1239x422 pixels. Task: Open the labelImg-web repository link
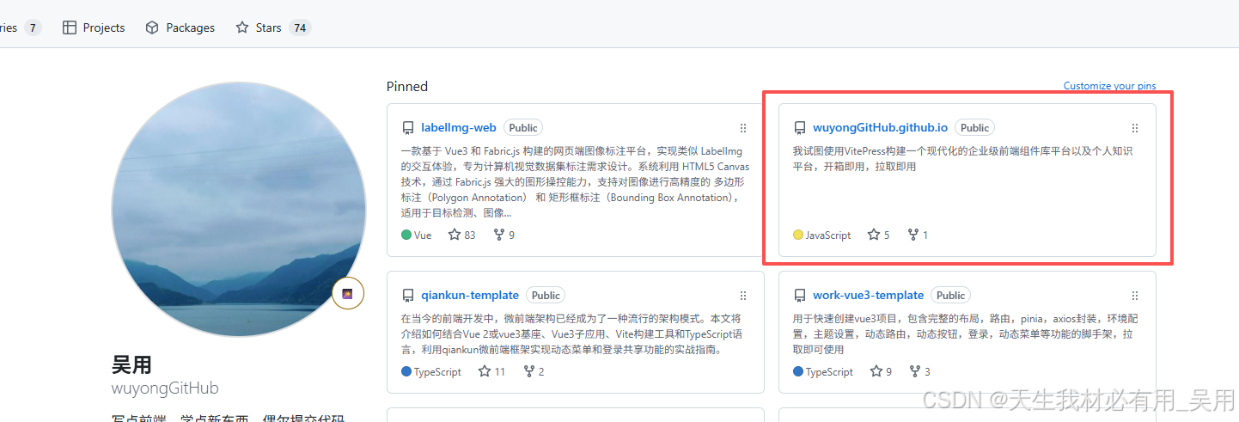coord(459,127)
